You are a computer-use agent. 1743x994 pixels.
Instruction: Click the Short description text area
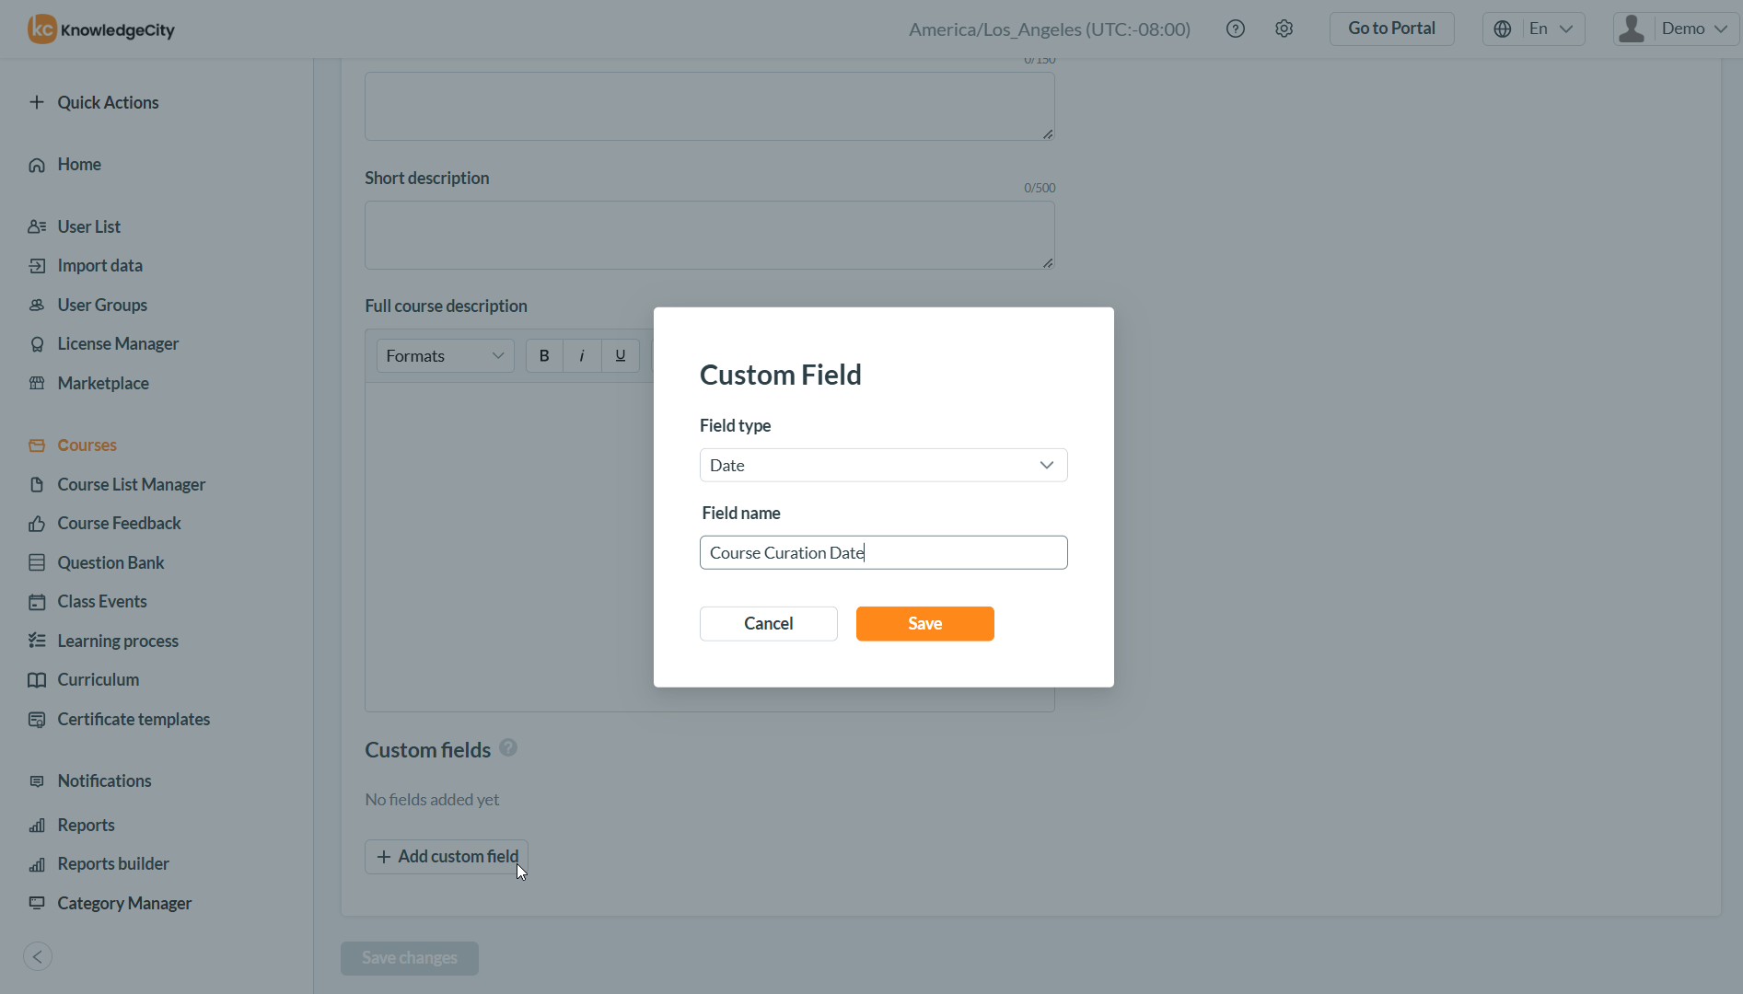tap(709, 235)
